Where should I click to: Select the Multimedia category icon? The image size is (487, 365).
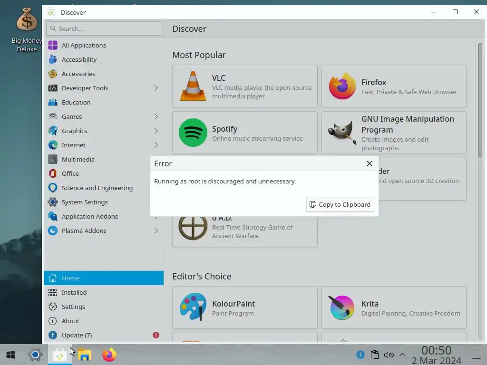pyautogui.click(x=53, y=160)
